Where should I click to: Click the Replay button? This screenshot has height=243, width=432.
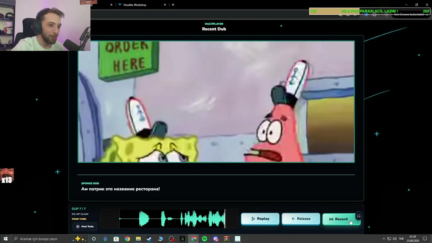click(260, 219)
